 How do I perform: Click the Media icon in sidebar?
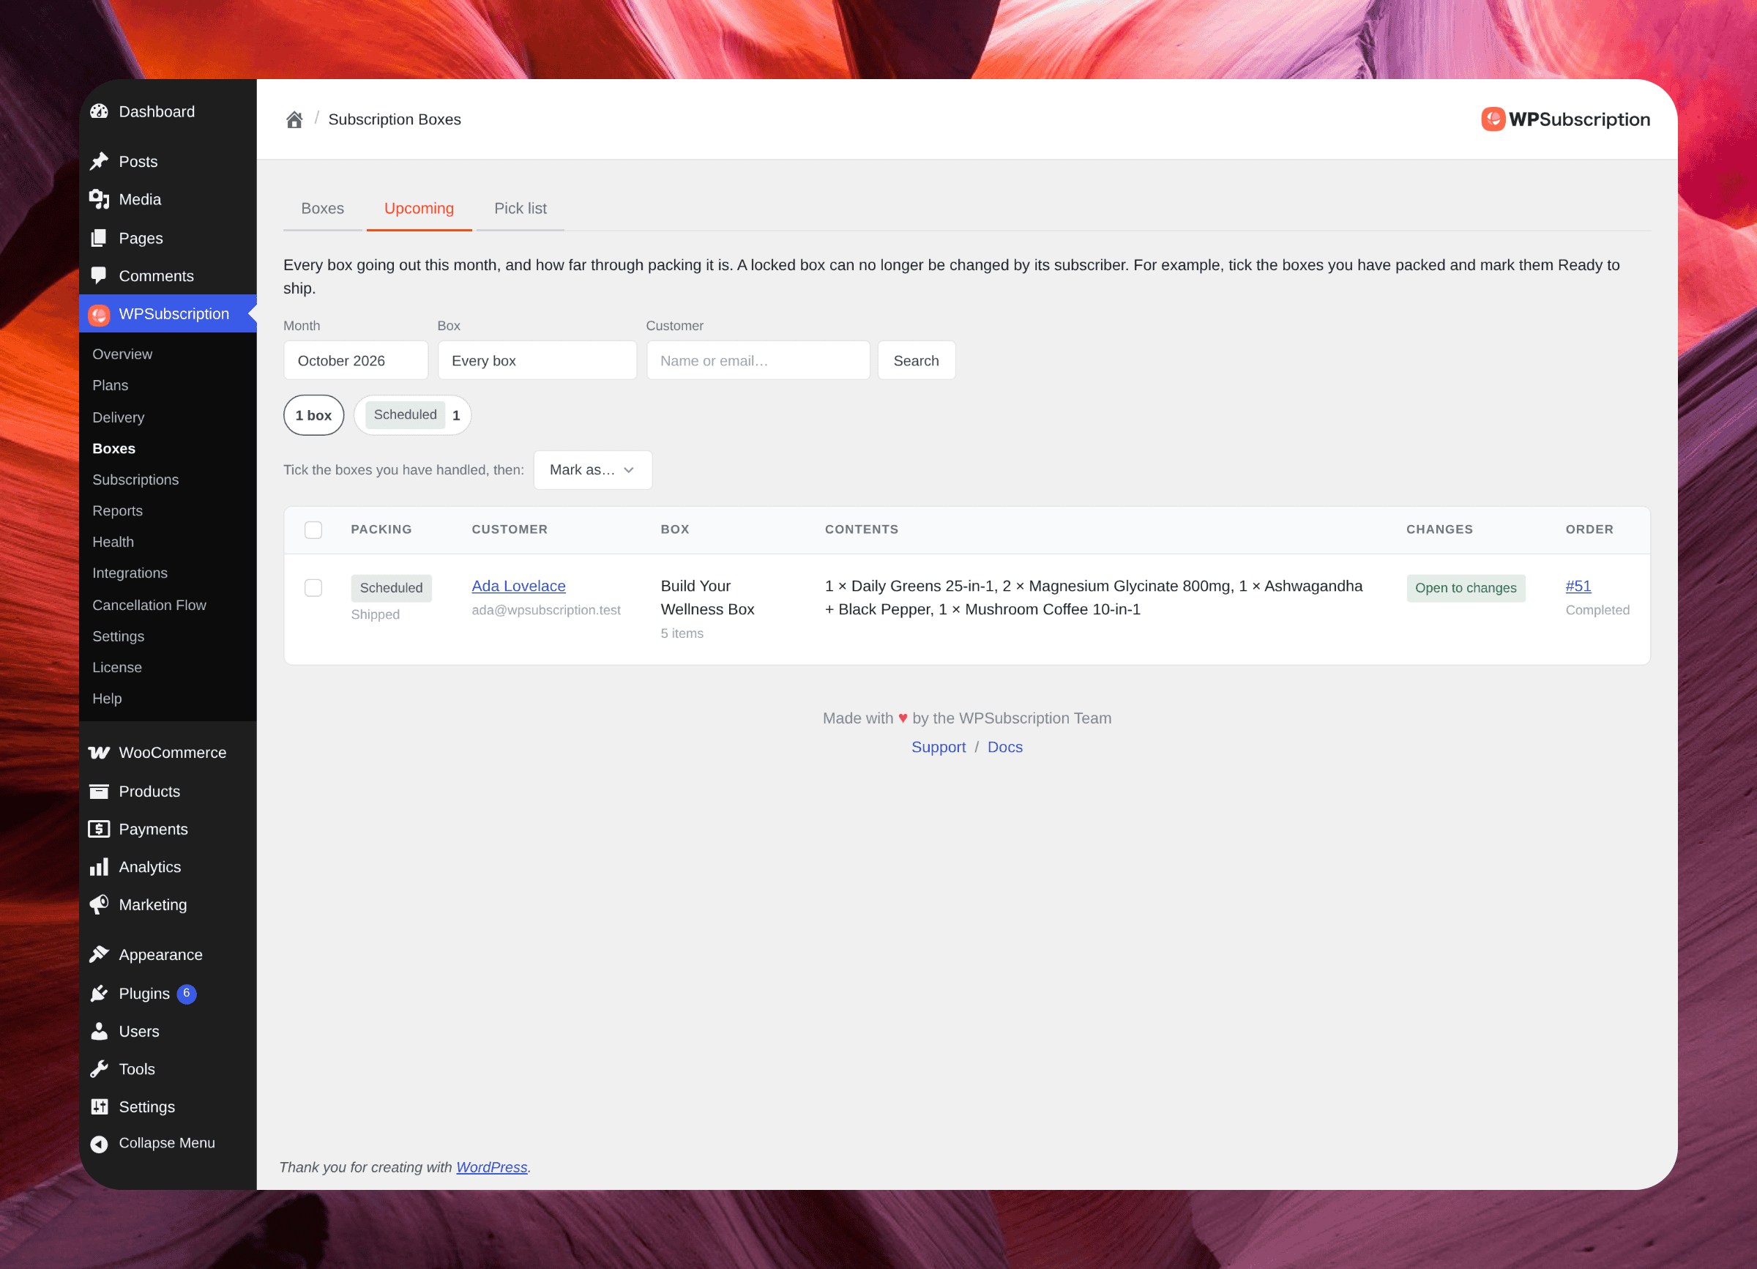click(99, 199)
